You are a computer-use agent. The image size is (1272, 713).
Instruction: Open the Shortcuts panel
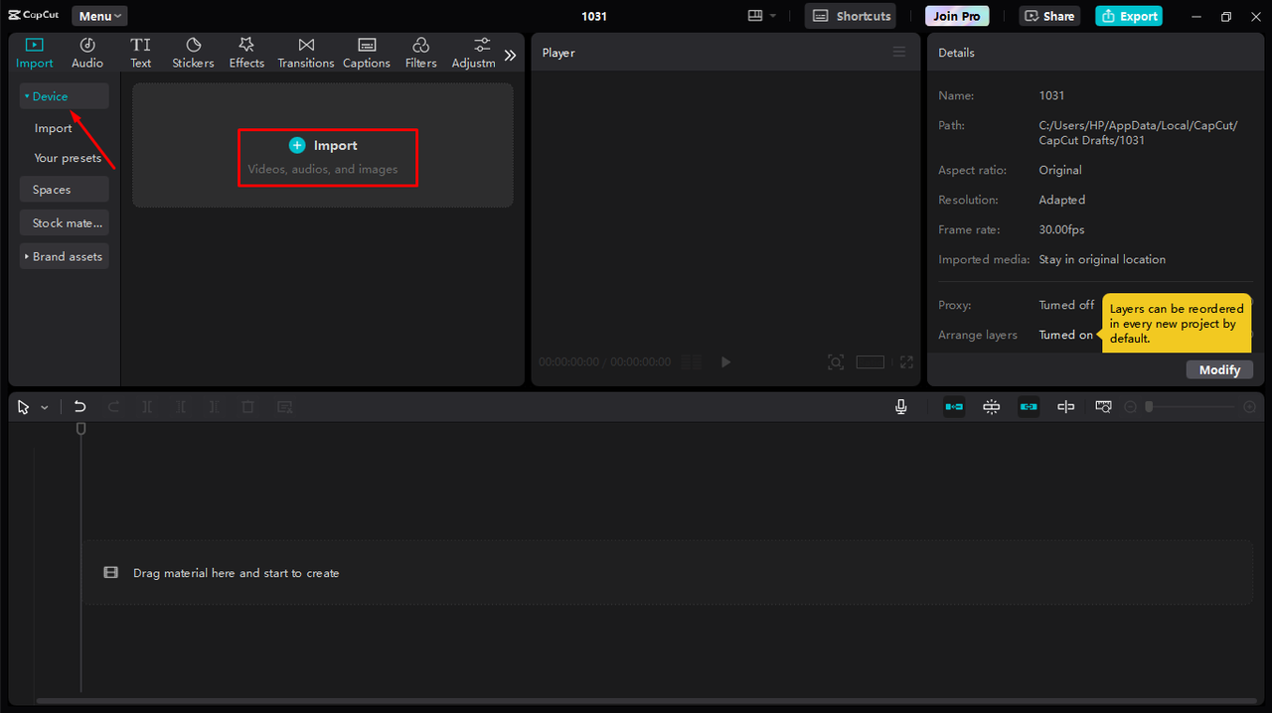pos(850,16)
